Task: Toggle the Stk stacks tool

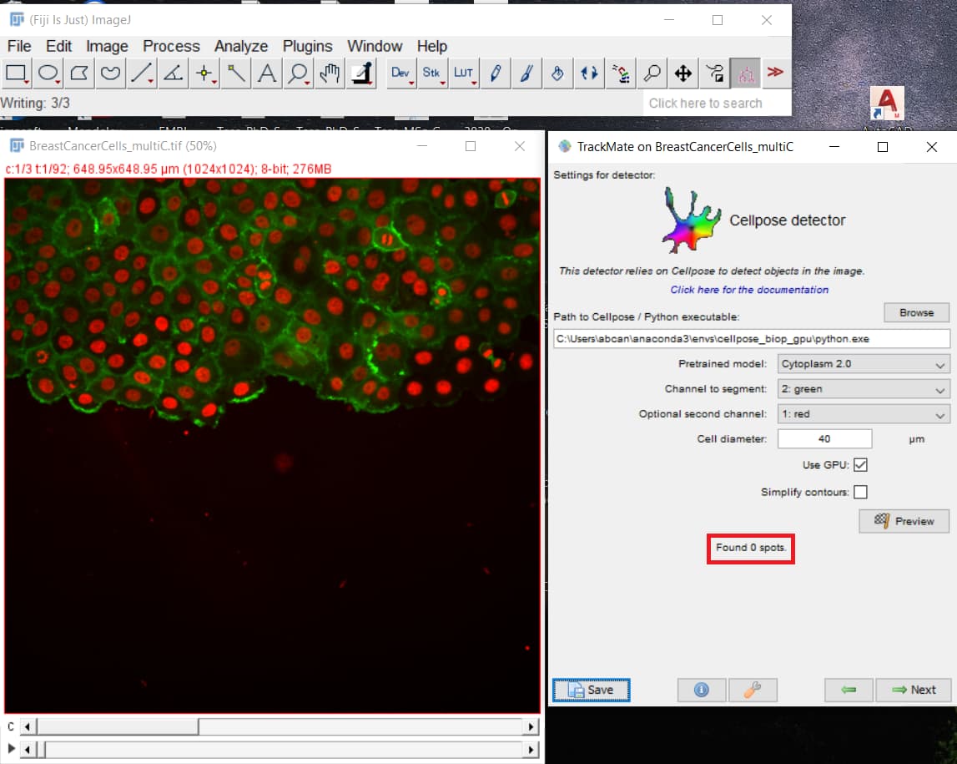Action: [x=432, y=73]
